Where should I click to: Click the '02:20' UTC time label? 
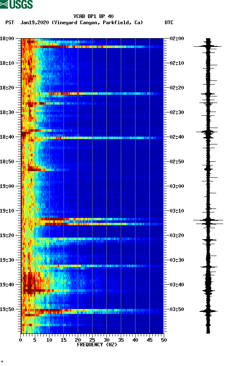coord(177,88)
